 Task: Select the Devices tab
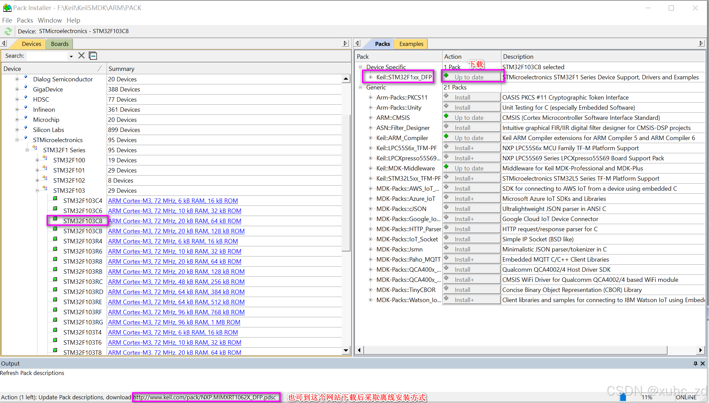click(31, 44)
